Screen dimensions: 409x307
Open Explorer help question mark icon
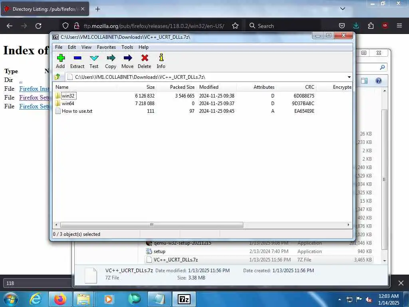(x=379, y=81)
